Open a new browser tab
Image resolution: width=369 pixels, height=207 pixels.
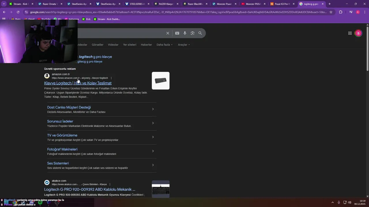pos(330,4)
